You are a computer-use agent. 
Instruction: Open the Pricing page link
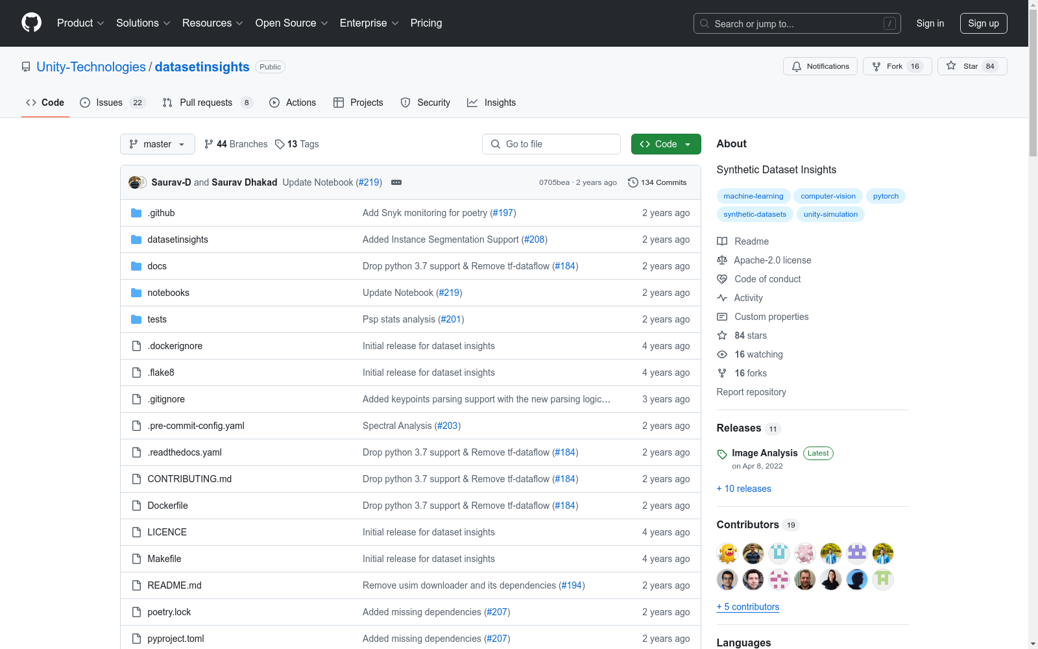click(426, 23)
